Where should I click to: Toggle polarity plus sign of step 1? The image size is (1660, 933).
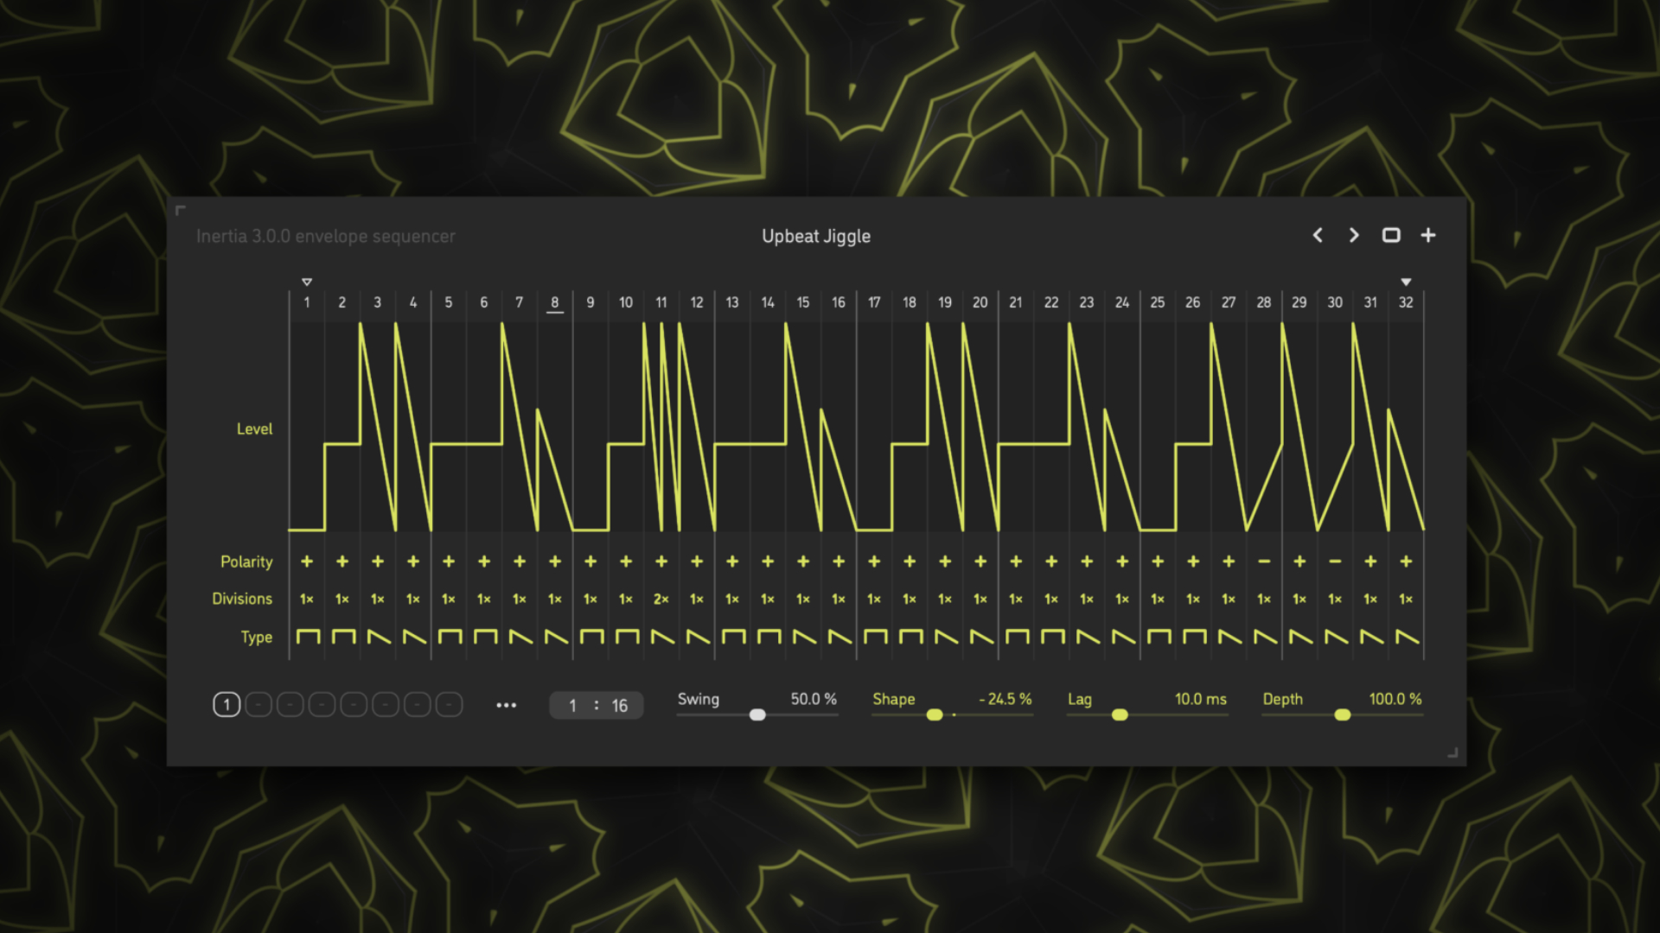pos(307,562)
